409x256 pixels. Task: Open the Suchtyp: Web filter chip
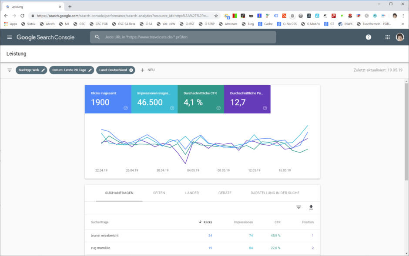click(x=31, y=70)
